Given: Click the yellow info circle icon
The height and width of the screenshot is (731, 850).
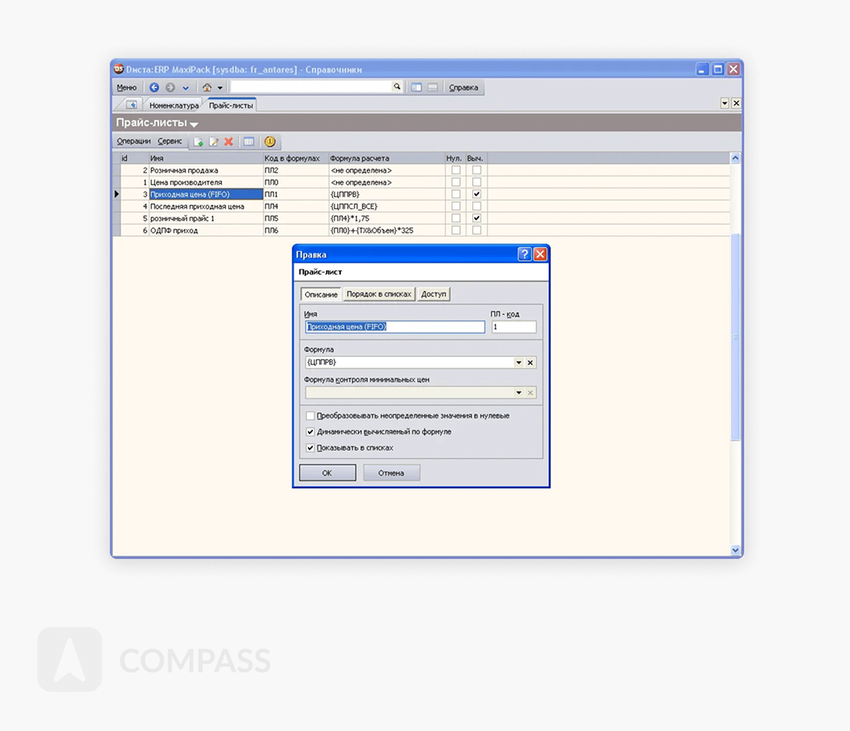Looking at the screenshot, I should click(x=269, y=142).
